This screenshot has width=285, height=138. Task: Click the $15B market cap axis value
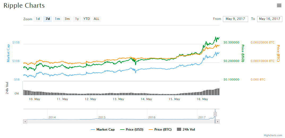pos(16,42)
